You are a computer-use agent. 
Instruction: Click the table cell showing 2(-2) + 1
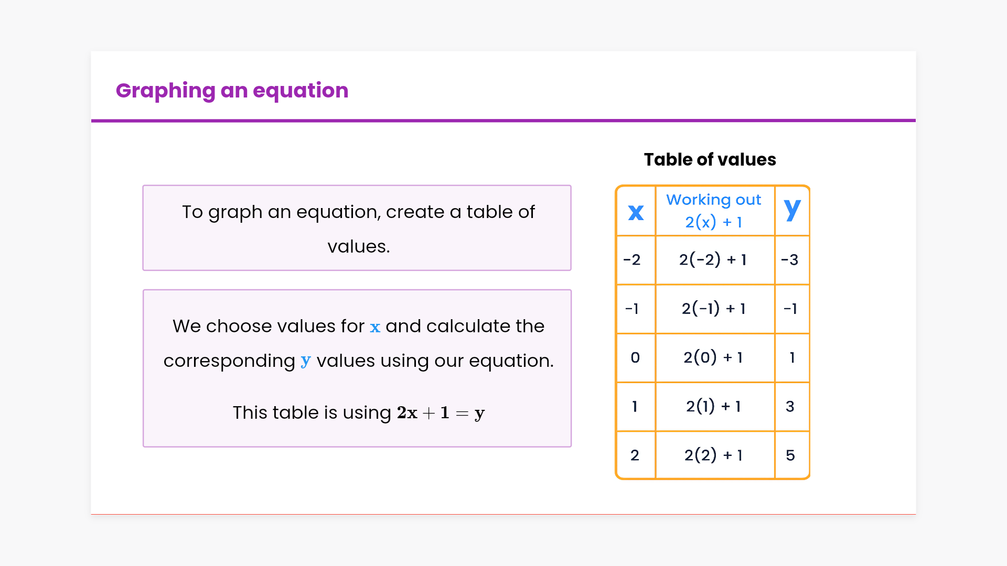point(713,259)
